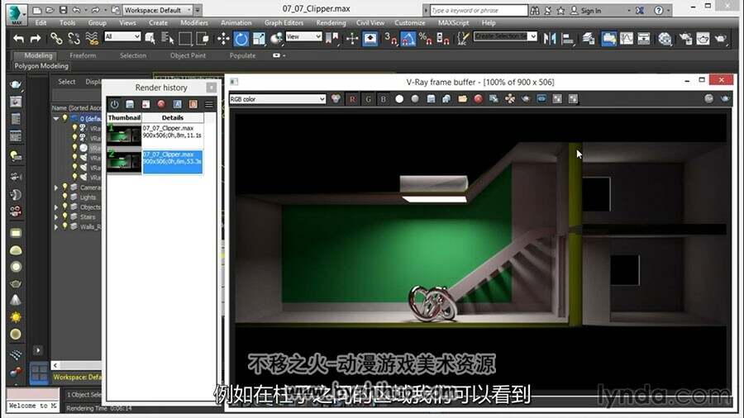
Task: Open the Rendering menu
Action: click(331, 23)
